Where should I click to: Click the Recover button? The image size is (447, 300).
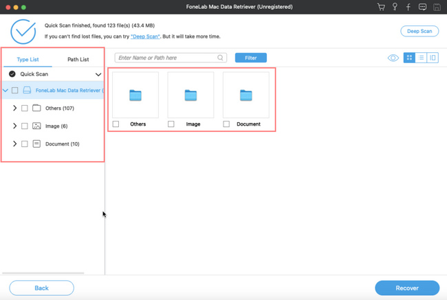[x=407, y=288]
